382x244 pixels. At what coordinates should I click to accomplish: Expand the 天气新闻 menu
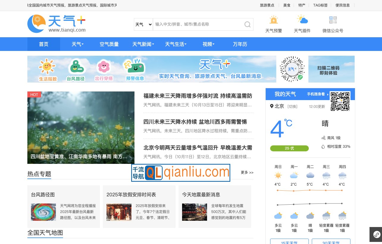click(143, 44)
